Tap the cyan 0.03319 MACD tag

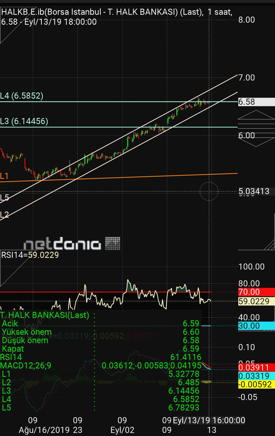(x=256, y=376)
